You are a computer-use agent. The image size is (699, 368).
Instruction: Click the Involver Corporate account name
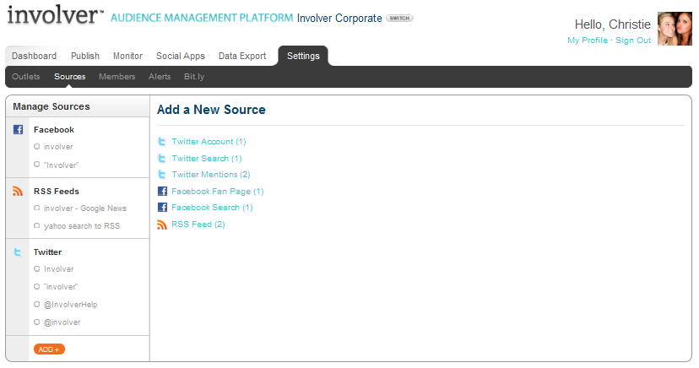pos(339,19)
